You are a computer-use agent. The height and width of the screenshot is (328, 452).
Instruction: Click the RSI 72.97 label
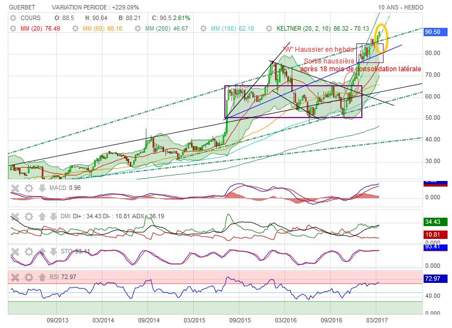[x=63, y=277]
